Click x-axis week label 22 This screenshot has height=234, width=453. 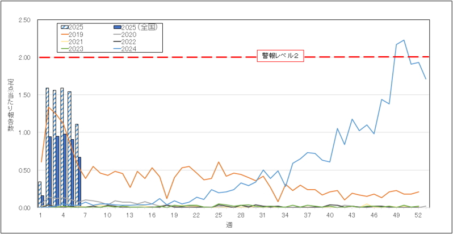tap(196, 215)
